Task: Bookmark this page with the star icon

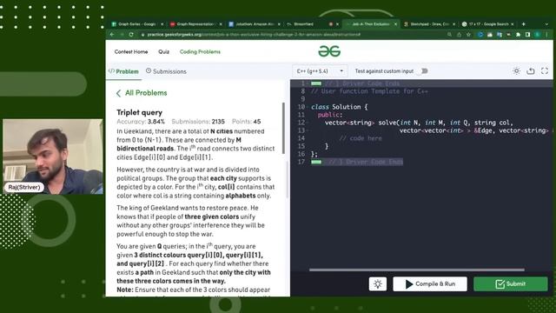Action: [x=468, y=35]
